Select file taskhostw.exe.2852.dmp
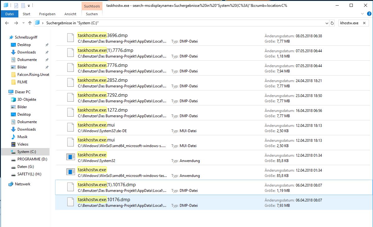Screen dimensions: 373x227 point(212,83)
